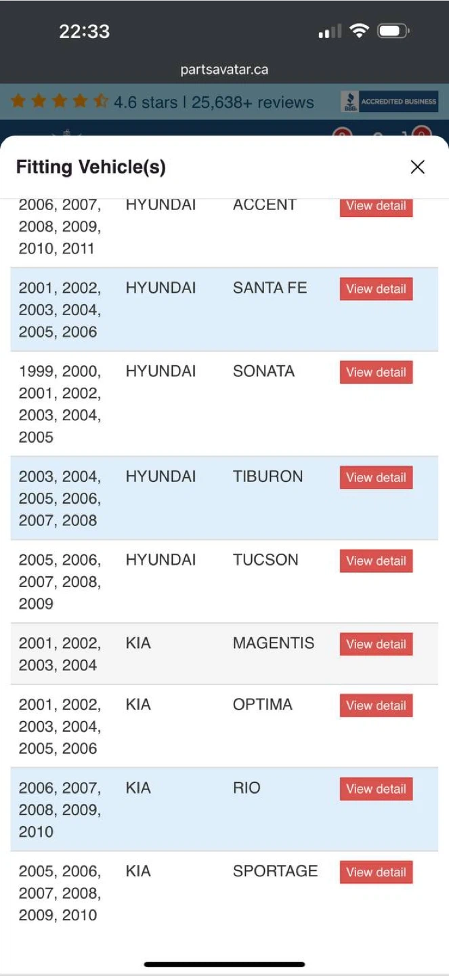The image size is (449, 976).
Task: View detail for Hyundai Accent
Action: click(376, 207)
